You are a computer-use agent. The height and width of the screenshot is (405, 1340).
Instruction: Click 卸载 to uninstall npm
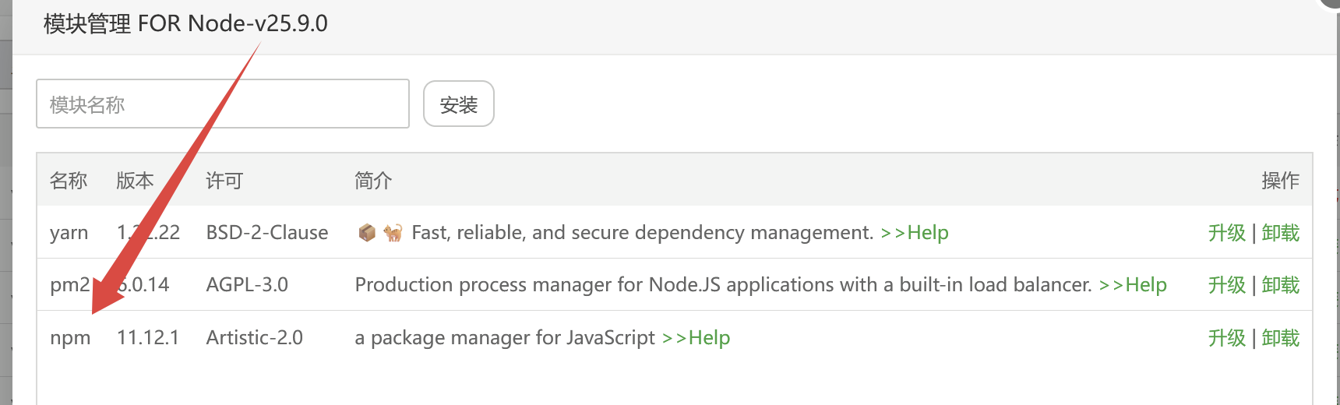pos(1281,337)
